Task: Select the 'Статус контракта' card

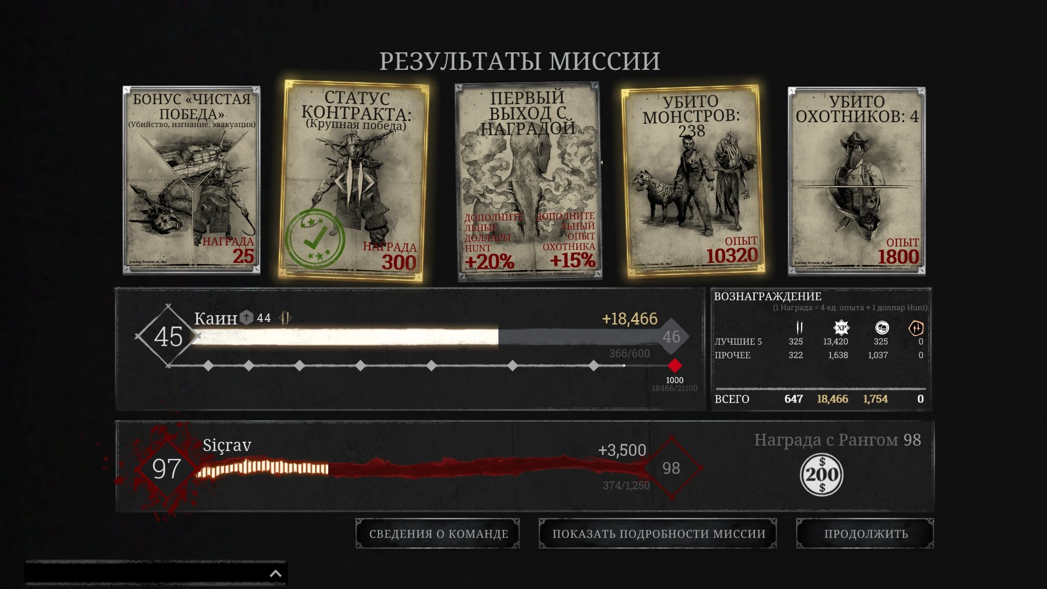Action: pos(353,181)
